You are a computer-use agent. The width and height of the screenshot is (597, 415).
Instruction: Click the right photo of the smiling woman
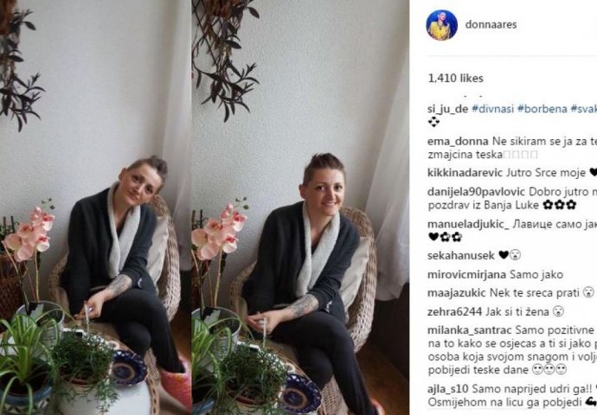coord(300,207)
